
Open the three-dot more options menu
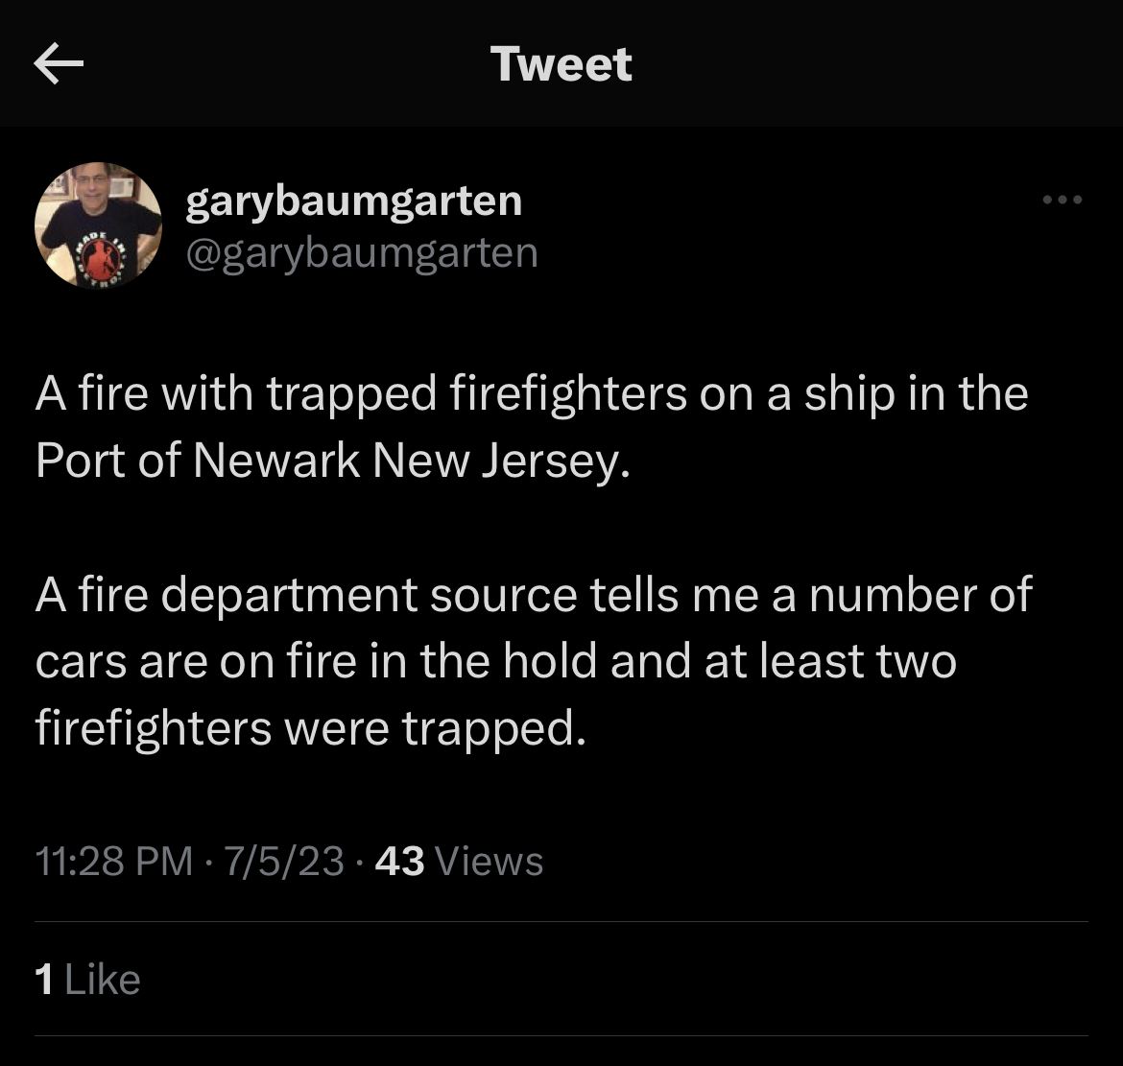point(1063,201)
